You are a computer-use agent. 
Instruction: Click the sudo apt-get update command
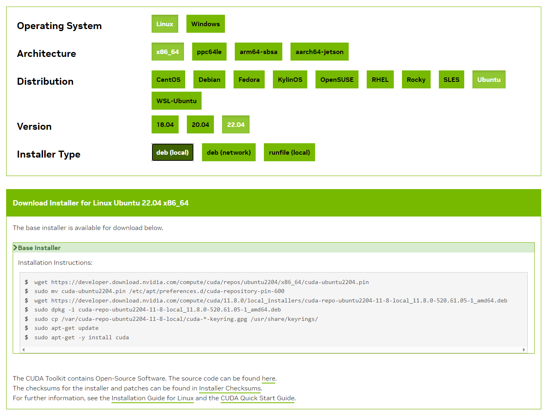click(x=66, y=328)
